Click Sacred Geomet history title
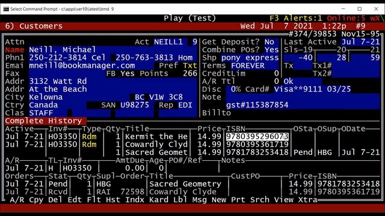 coord(156,152)
